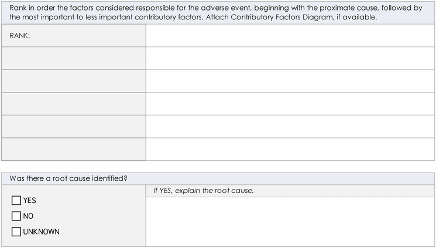Click the ranking instructions header text
Screen dimensions: 436x248
point(216,12)
